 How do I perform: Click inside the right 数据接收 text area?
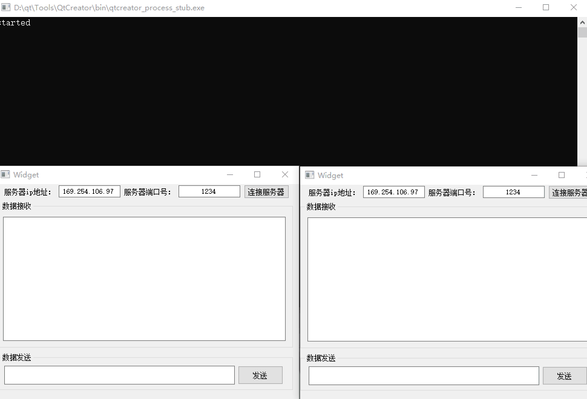tap(448, 279)
